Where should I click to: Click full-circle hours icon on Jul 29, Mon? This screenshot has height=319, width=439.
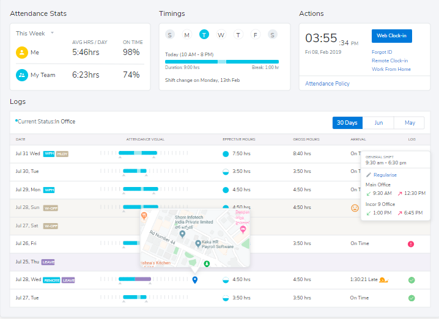coord(226,190)
